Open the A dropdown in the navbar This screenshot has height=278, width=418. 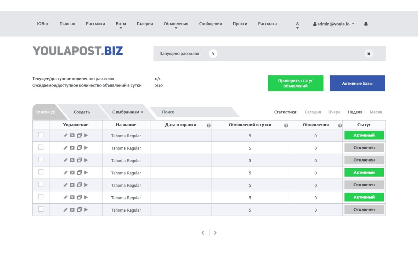pyautogui.click(x=297, y=25)
